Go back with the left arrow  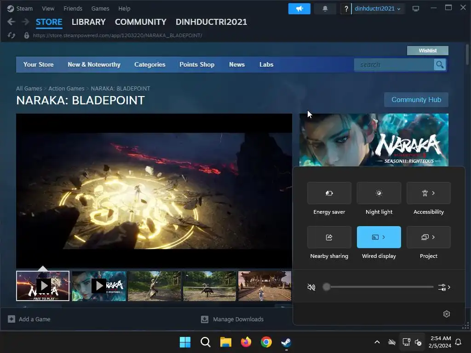(x=11, y=22)
